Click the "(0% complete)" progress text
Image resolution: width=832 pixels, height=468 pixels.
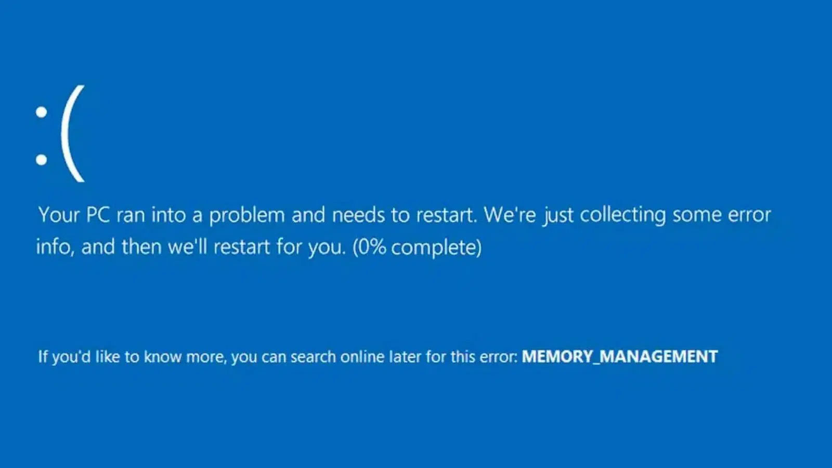[x=417, y=247]
